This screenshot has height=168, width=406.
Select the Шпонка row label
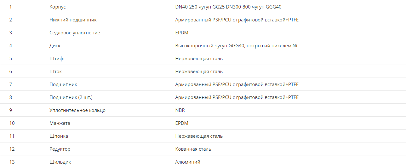click(x=59, y=136)
